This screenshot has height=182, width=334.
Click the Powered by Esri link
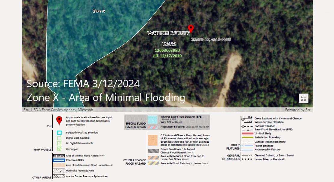point(299,110)
